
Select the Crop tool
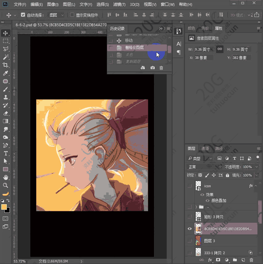click(x=5, y=65)
